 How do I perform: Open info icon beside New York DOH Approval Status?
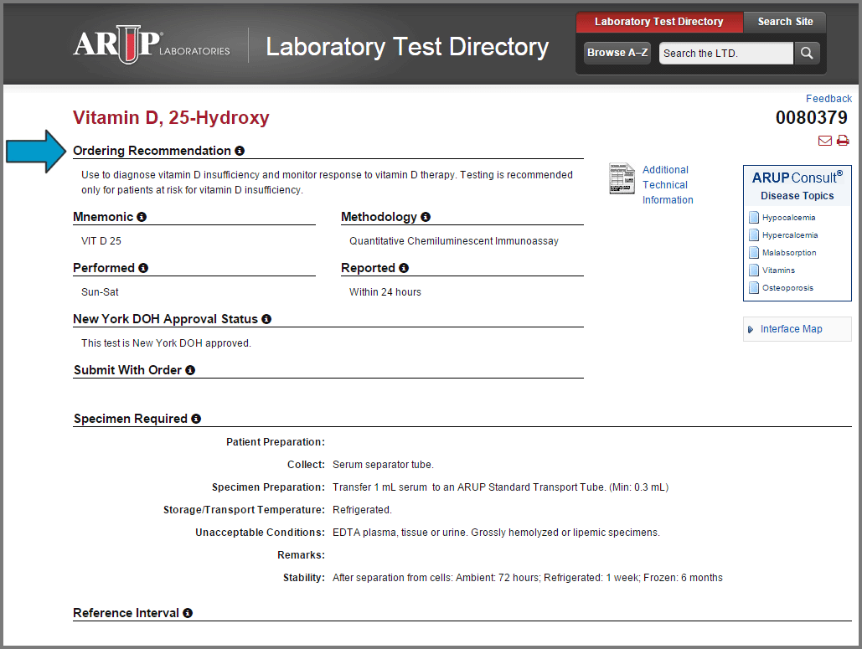point(266,319)
